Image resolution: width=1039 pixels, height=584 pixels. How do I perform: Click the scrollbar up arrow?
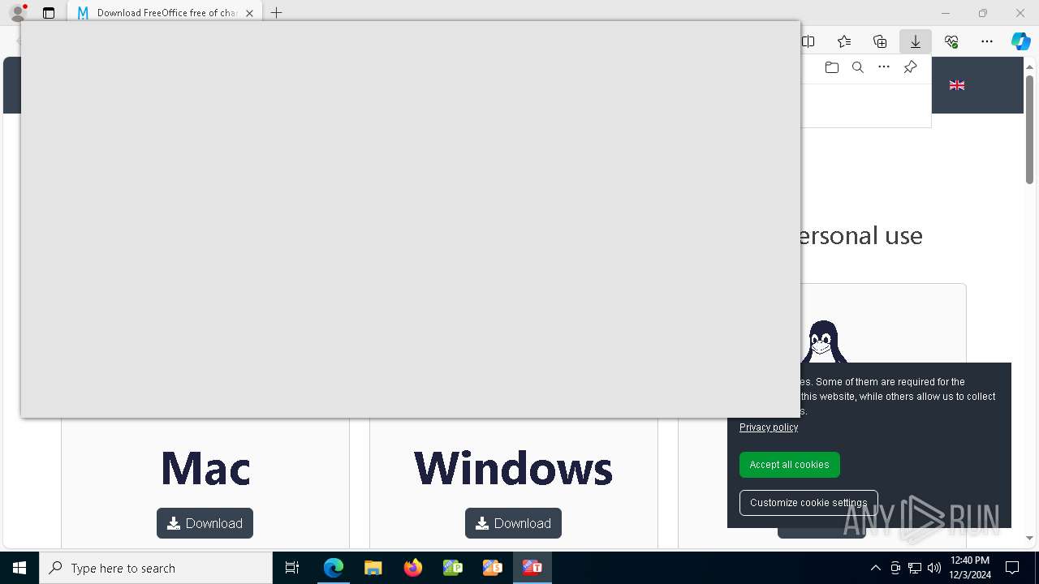click(x=1029, y=67)
